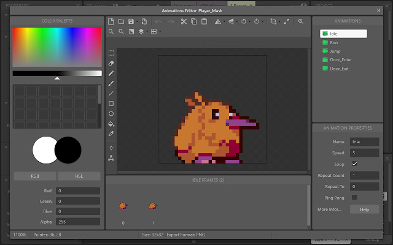Undo the last edit
The height and width of the screenshot is (245, 393).
coord(158,22)
